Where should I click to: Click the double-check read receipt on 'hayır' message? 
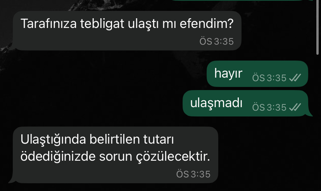[295, 78]
